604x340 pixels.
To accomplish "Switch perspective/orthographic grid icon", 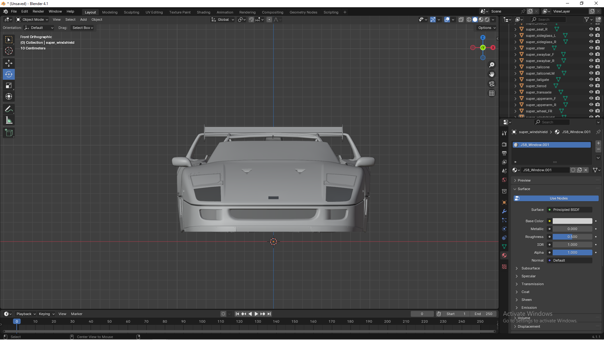I will (x=492, y=93).
